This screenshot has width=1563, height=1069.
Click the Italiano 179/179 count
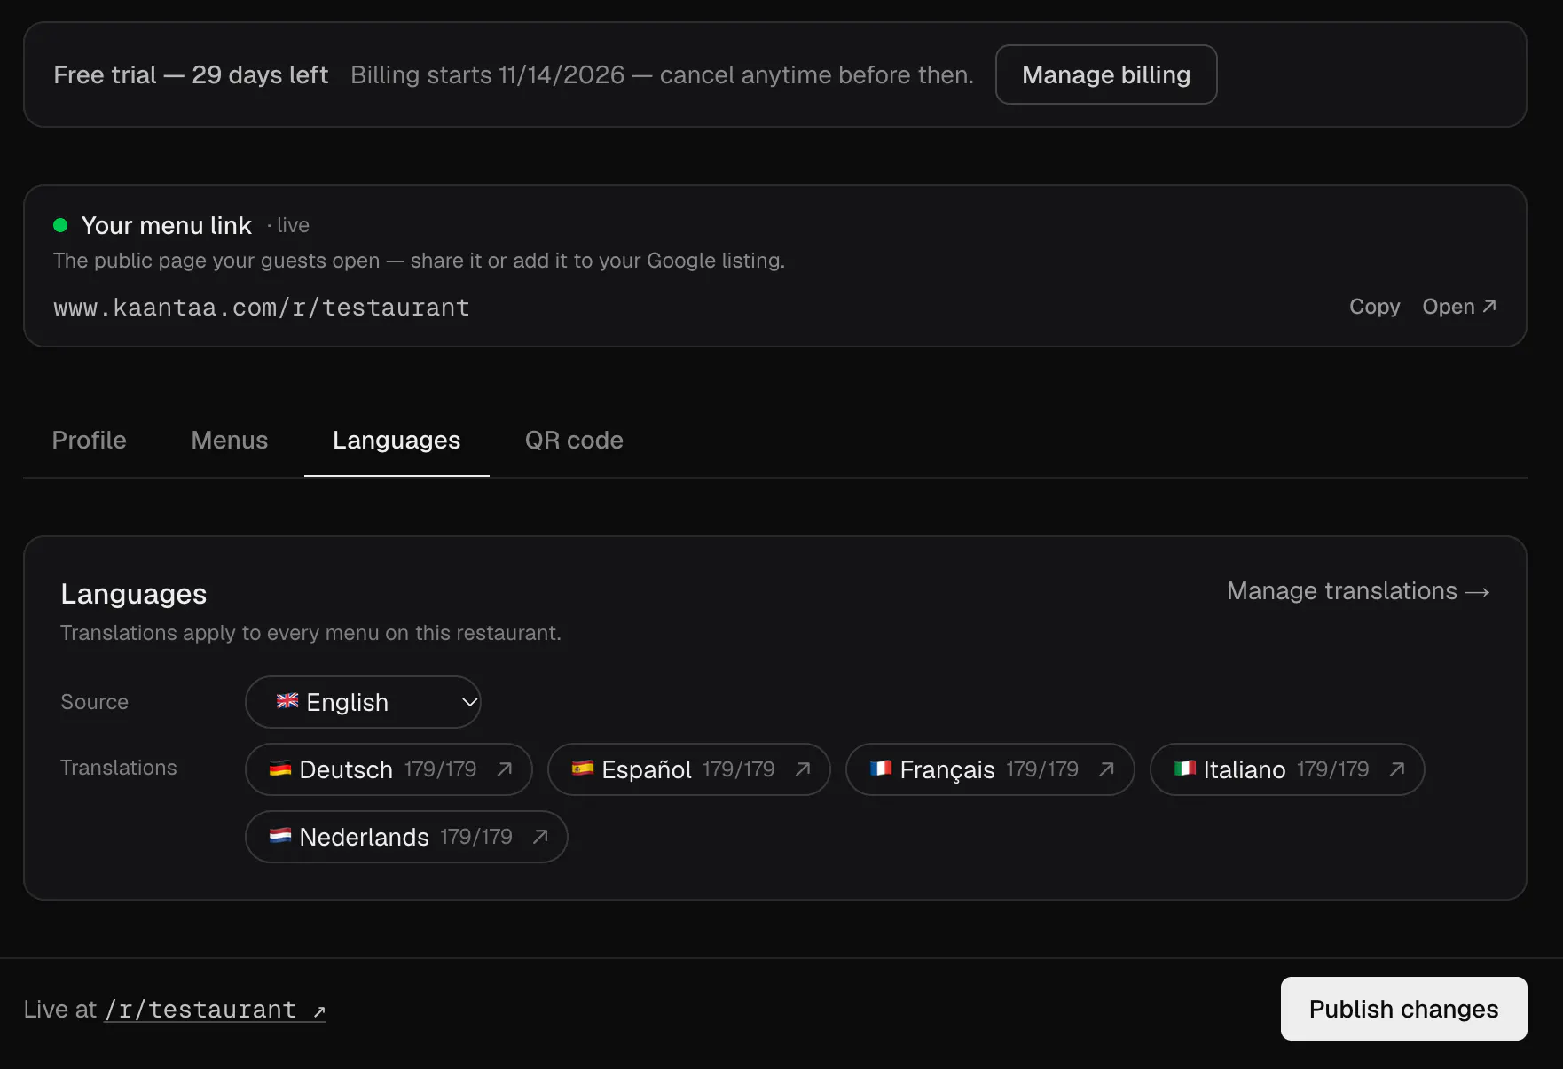[1332, 769]
